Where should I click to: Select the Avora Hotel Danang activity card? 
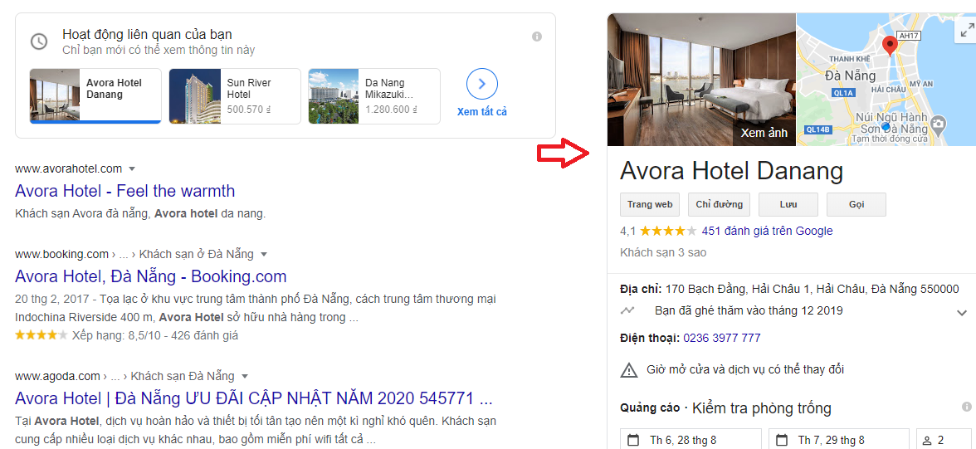[95, 96]
